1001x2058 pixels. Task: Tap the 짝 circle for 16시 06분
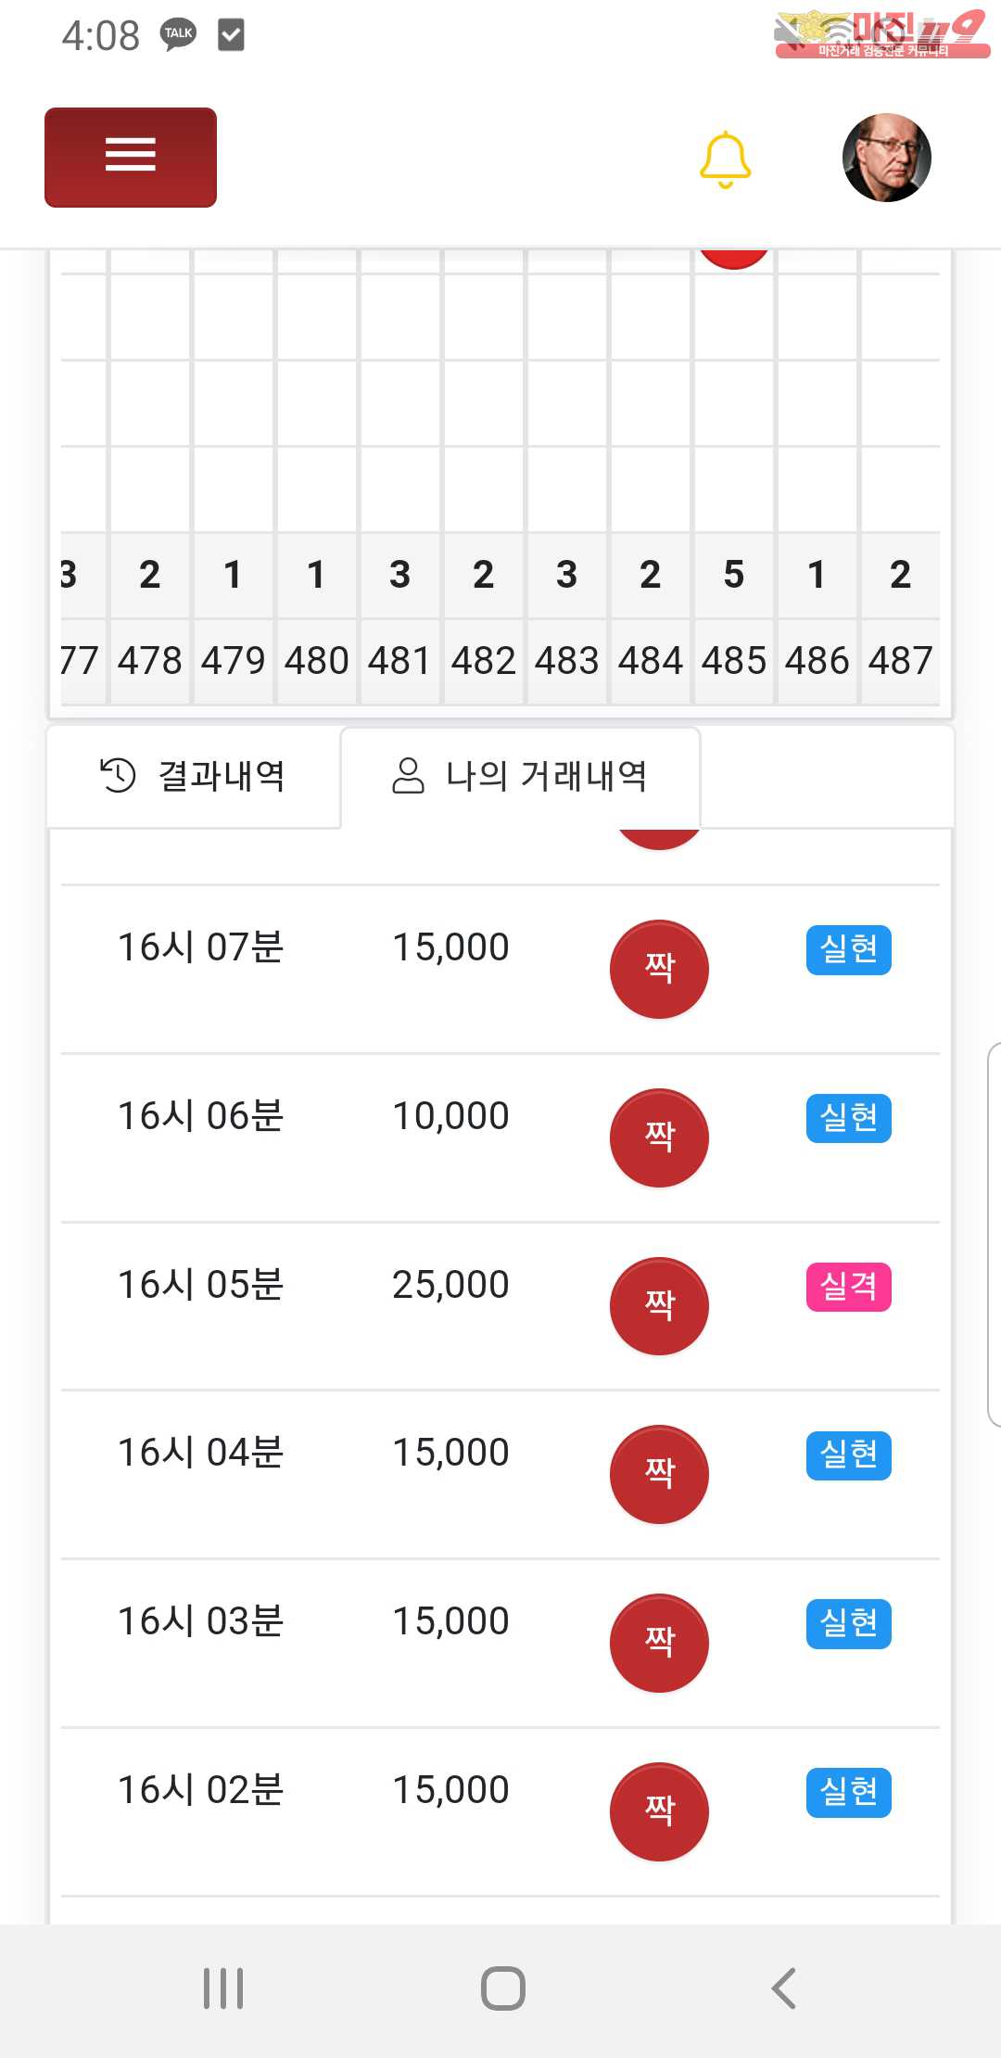tap(659, 1137)
